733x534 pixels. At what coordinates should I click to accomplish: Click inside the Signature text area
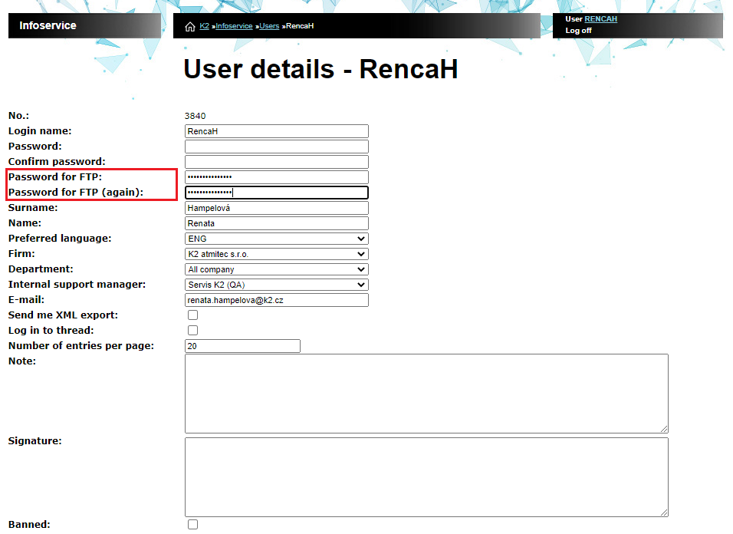(x=426, y=477)
